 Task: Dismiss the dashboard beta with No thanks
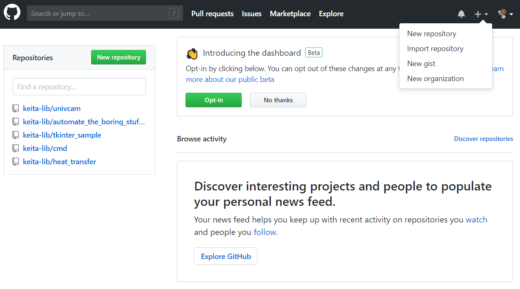point(278,100)
